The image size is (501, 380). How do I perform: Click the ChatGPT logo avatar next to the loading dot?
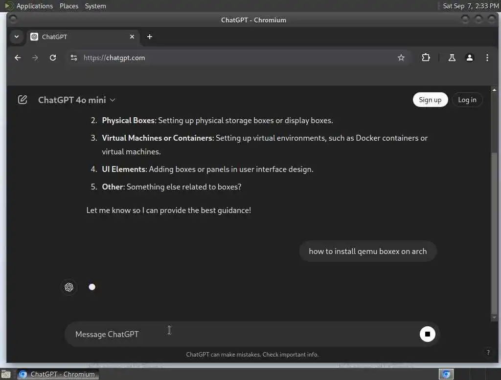pos(68,287)
